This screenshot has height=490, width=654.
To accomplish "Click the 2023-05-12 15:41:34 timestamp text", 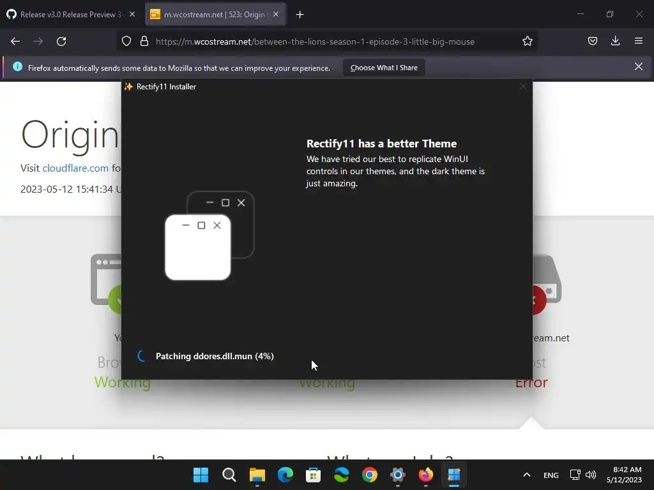I will click(x=71, y=189).
